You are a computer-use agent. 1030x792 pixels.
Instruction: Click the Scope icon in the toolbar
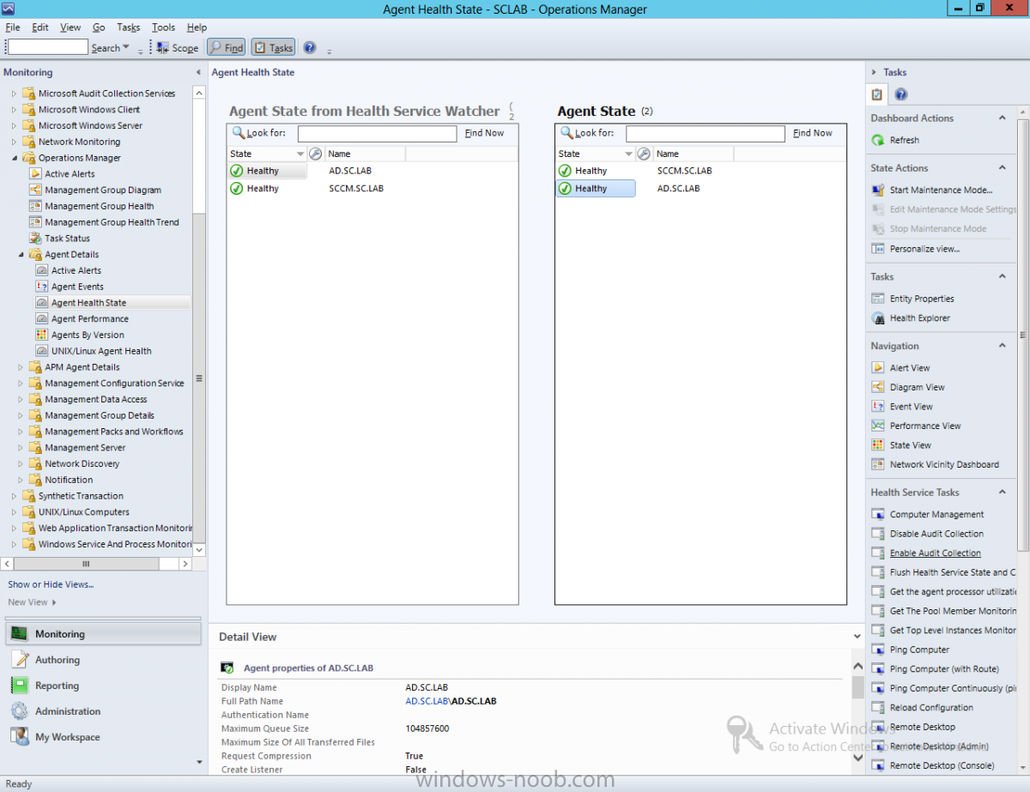point(162,48)
